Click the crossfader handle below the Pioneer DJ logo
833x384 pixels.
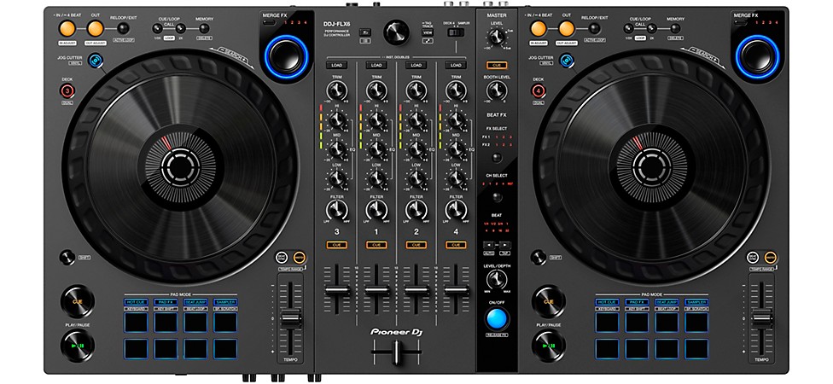tap(396, 352)
